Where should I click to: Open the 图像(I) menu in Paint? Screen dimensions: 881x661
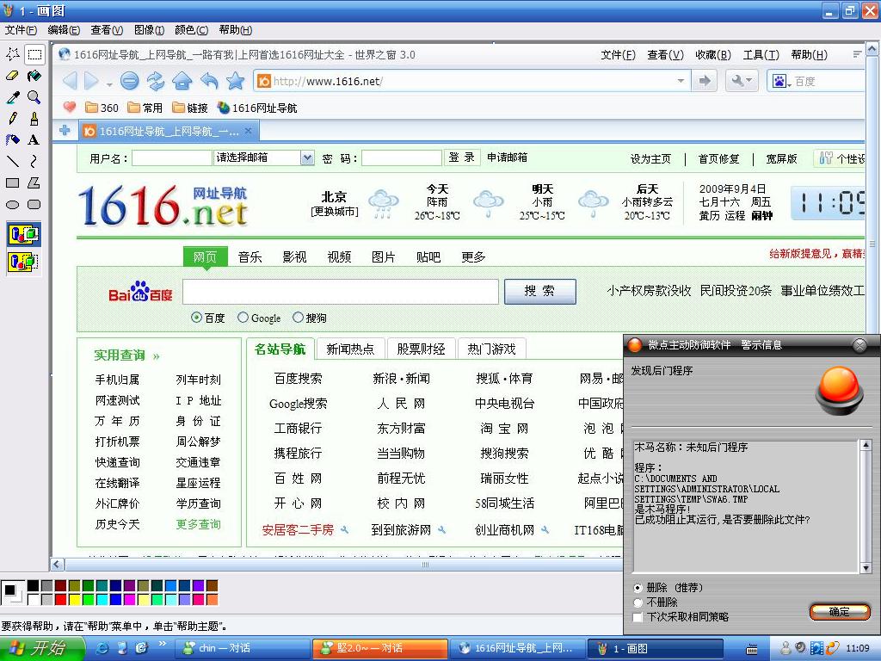click(150, 30)
